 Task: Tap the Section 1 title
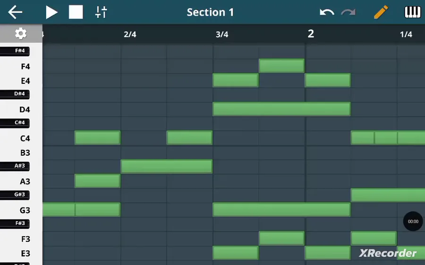[x=210, y=12]
